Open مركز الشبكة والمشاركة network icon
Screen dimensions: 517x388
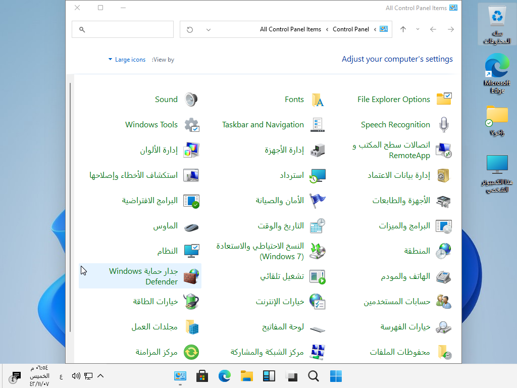318,352
